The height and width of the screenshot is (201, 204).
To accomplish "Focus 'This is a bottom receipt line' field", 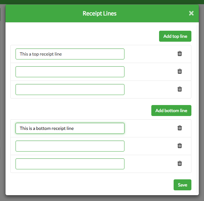I will pos(70,128).
